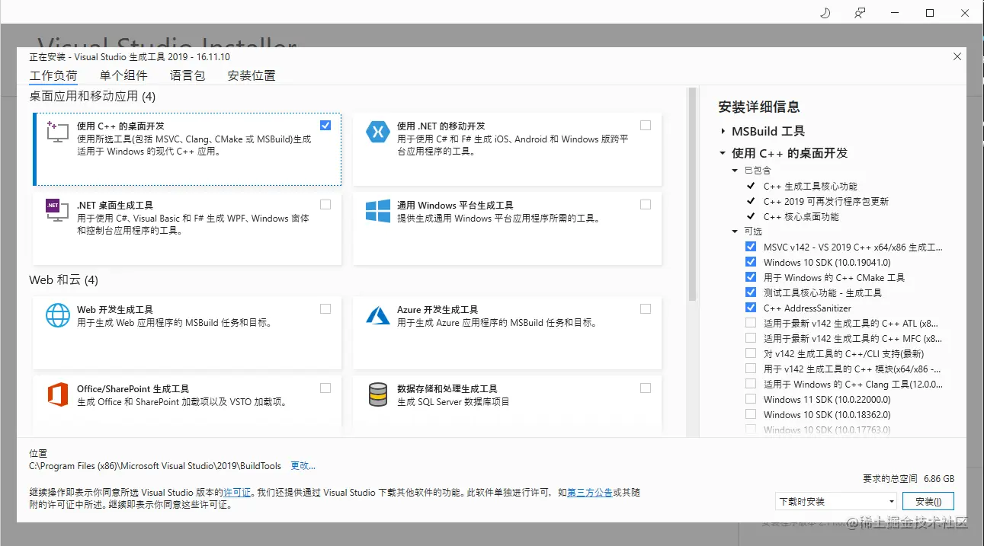Open the 下载时安装 dropdown
Image resolution: width=984 pixels, height=546 pixels.
(835, 502)
